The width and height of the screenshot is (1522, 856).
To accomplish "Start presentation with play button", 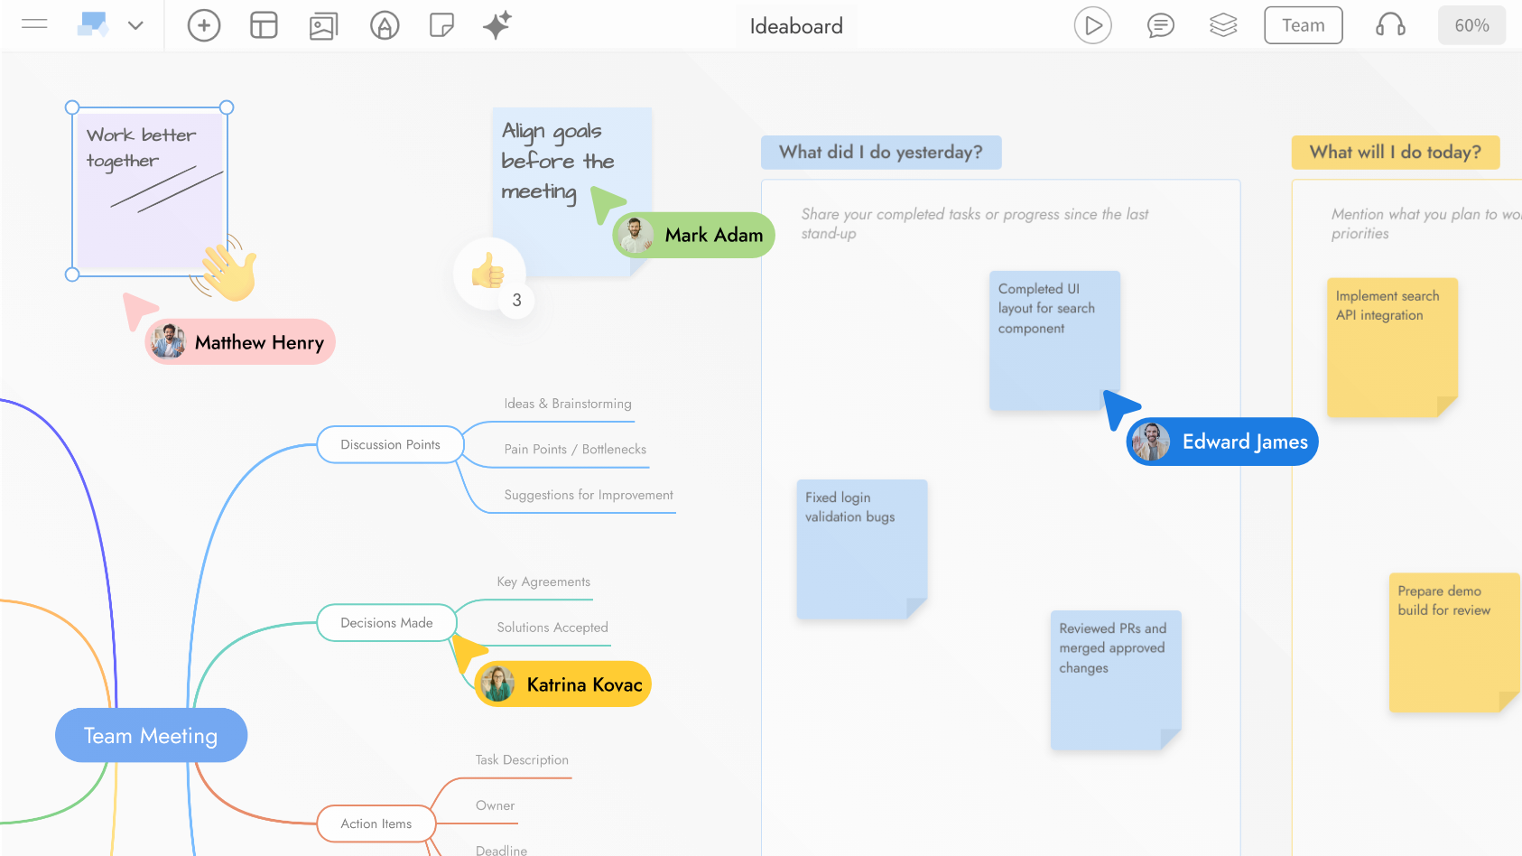I will coord(1092,25).
